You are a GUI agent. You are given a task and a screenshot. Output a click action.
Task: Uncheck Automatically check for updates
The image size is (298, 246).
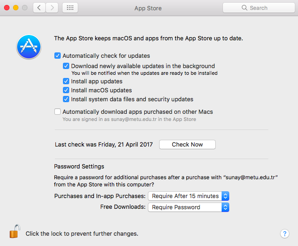point(58,56)
